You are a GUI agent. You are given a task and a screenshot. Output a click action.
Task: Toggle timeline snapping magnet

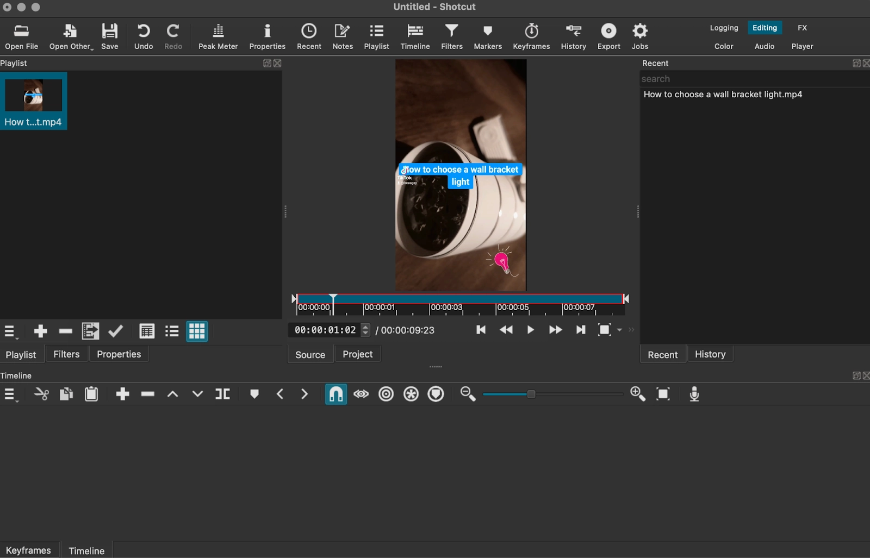point(335,394)
